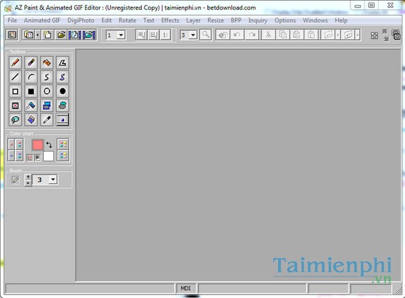Image resolution: width=405 pixels, height=298 pixels.
Task: Open the Options menu
Action: pyautogui.click(x=285, y=20)
